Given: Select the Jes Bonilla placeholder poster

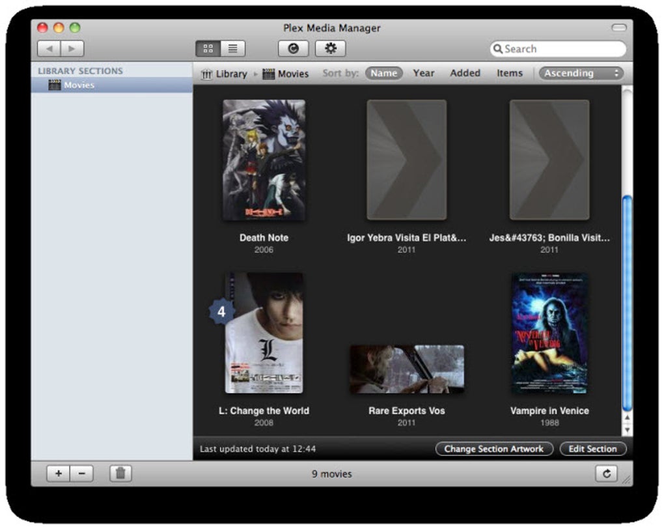Looking at the screenshot, I should pos(549,160).
